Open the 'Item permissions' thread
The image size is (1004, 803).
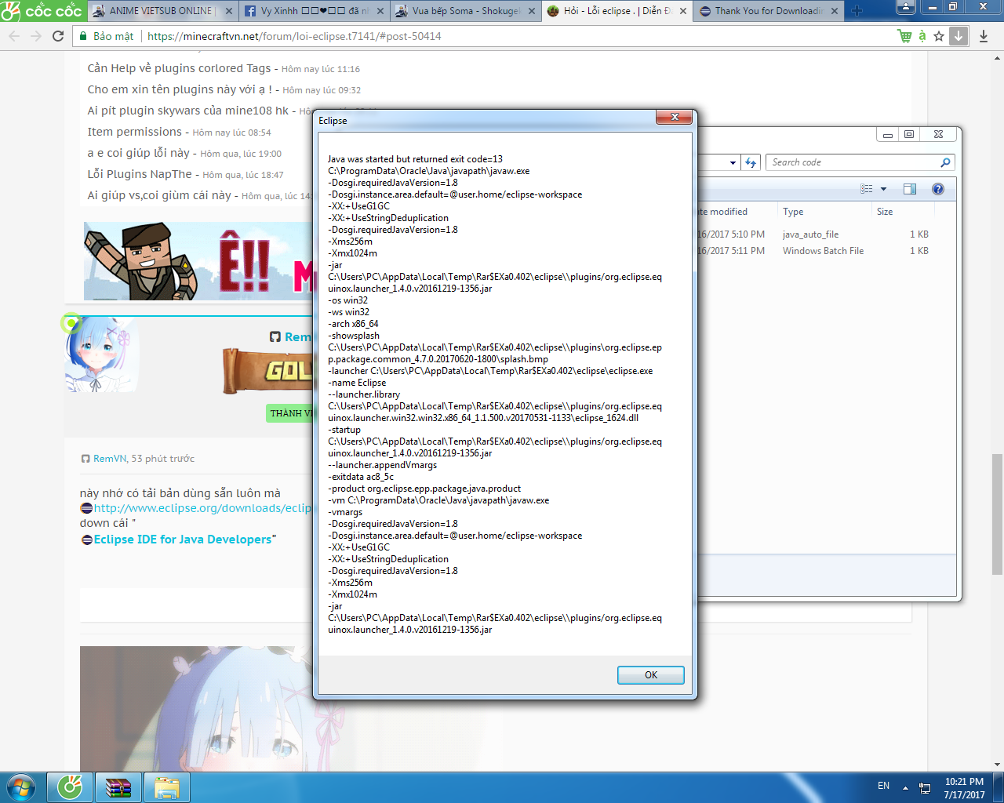point(134,132)
